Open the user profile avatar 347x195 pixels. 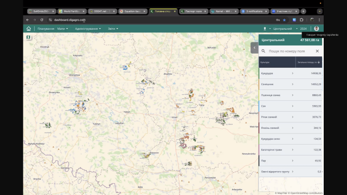317,29
